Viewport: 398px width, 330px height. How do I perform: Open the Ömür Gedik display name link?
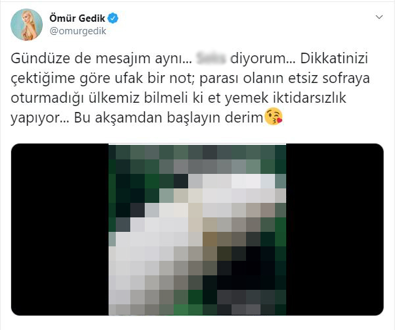click(77, 18)
